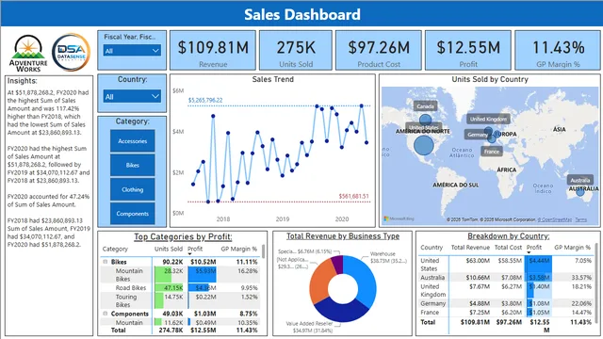This screenshot has height=339, width=603.
Task: Sort by Profit column in Top Categories
Action: (195, 249)
